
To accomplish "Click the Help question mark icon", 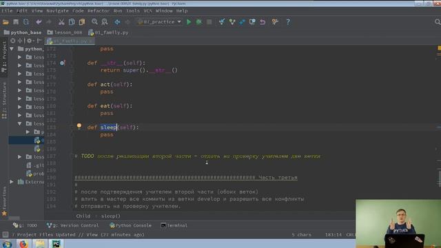I will click(x=288, y=22).
